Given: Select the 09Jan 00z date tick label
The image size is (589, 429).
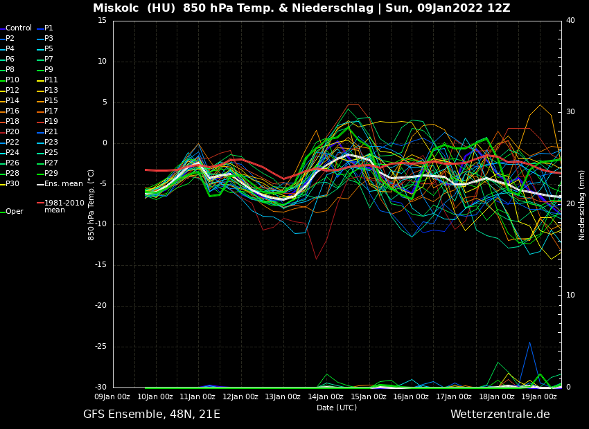Looking at the screenshot, I should 112,397.
